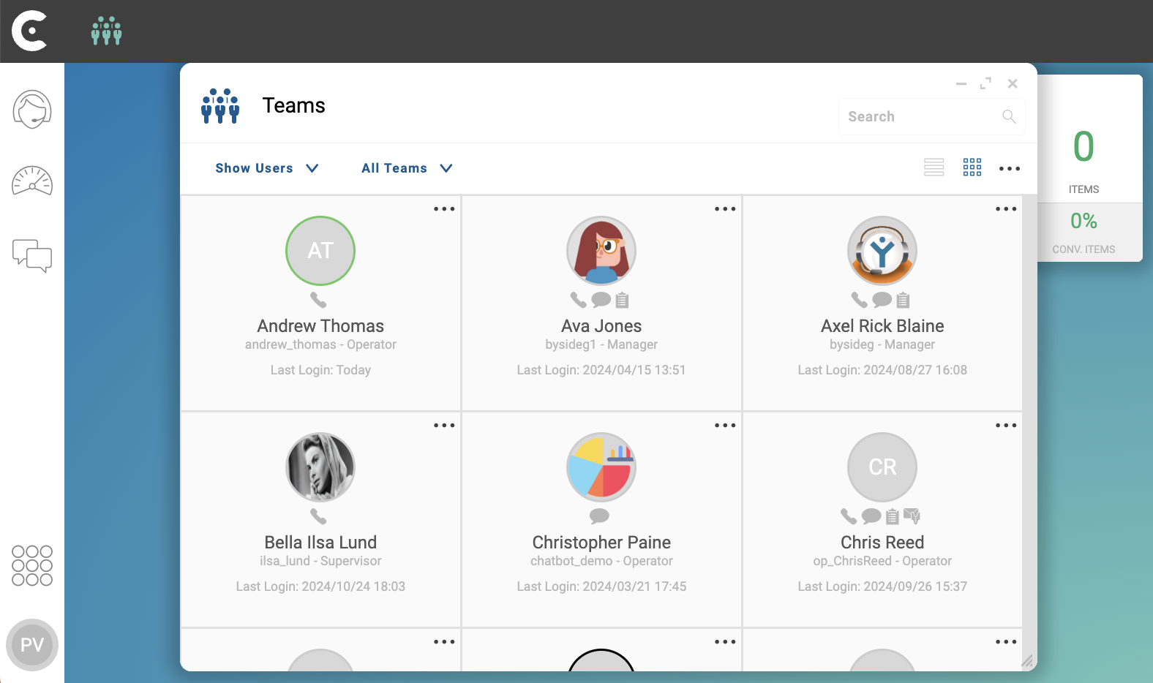Click clipboard icon under Ava Jones
Screen dimensions: 1153x683
pos(623,300)
